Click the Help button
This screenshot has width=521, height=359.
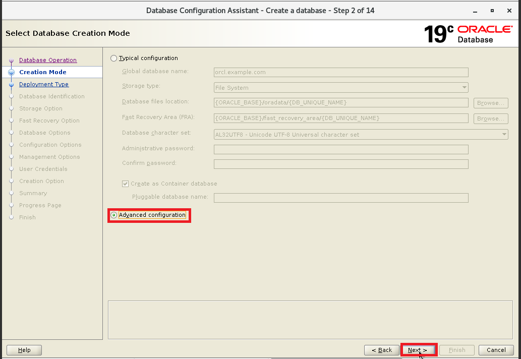coord(24,350)
